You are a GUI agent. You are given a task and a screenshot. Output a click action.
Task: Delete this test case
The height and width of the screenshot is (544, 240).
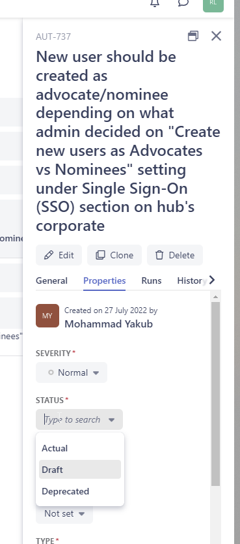click(x=175, y=255)
